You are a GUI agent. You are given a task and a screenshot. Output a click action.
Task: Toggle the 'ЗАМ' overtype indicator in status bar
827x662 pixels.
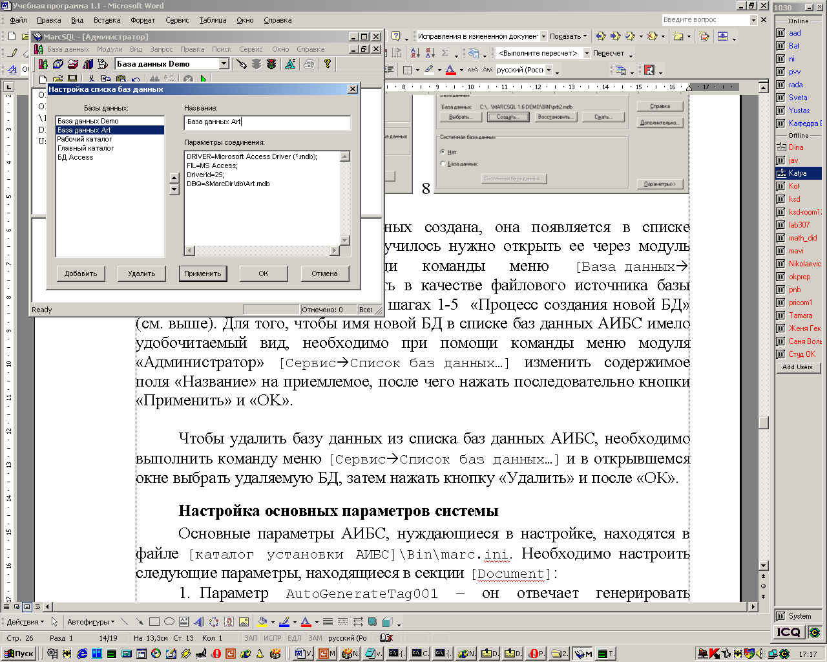315,638
